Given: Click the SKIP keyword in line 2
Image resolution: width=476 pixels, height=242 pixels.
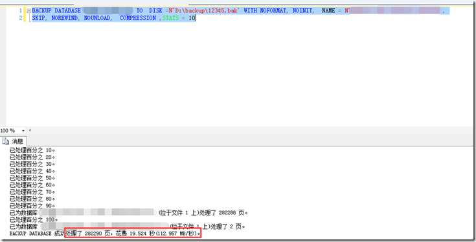Looking at the screenshot, I should (x=38, y=18).
